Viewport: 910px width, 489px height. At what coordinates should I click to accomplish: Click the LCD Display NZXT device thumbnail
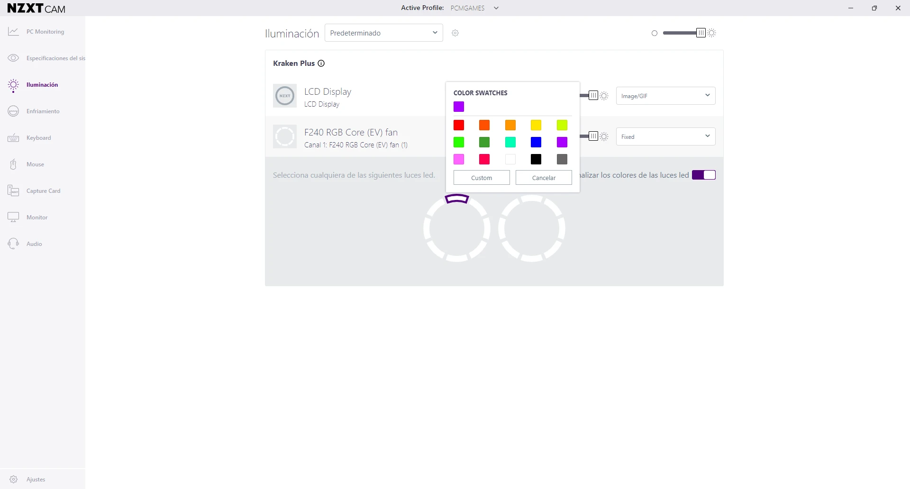[x=285, y=96]
